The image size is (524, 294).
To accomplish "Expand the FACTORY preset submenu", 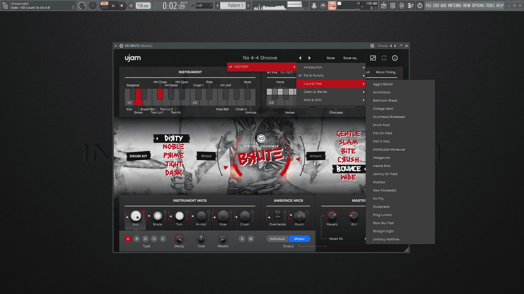I will [262, 67].
